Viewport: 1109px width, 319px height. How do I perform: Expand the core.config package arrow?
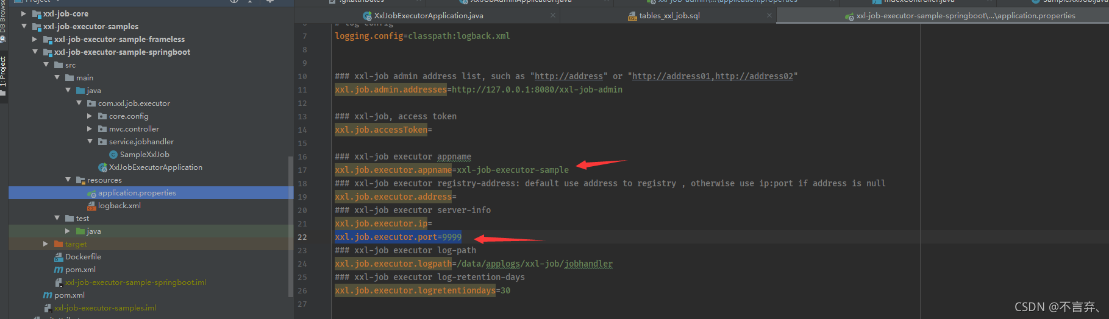click(x=90, y=116)
